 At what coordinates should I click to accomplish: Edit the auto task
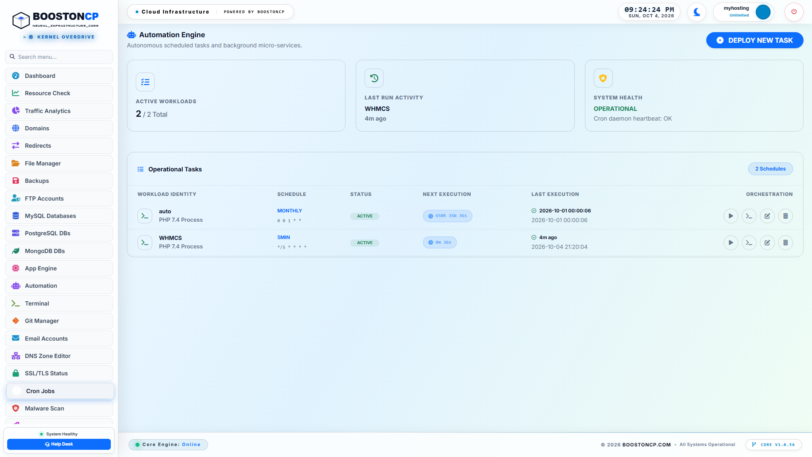point(767,216)
